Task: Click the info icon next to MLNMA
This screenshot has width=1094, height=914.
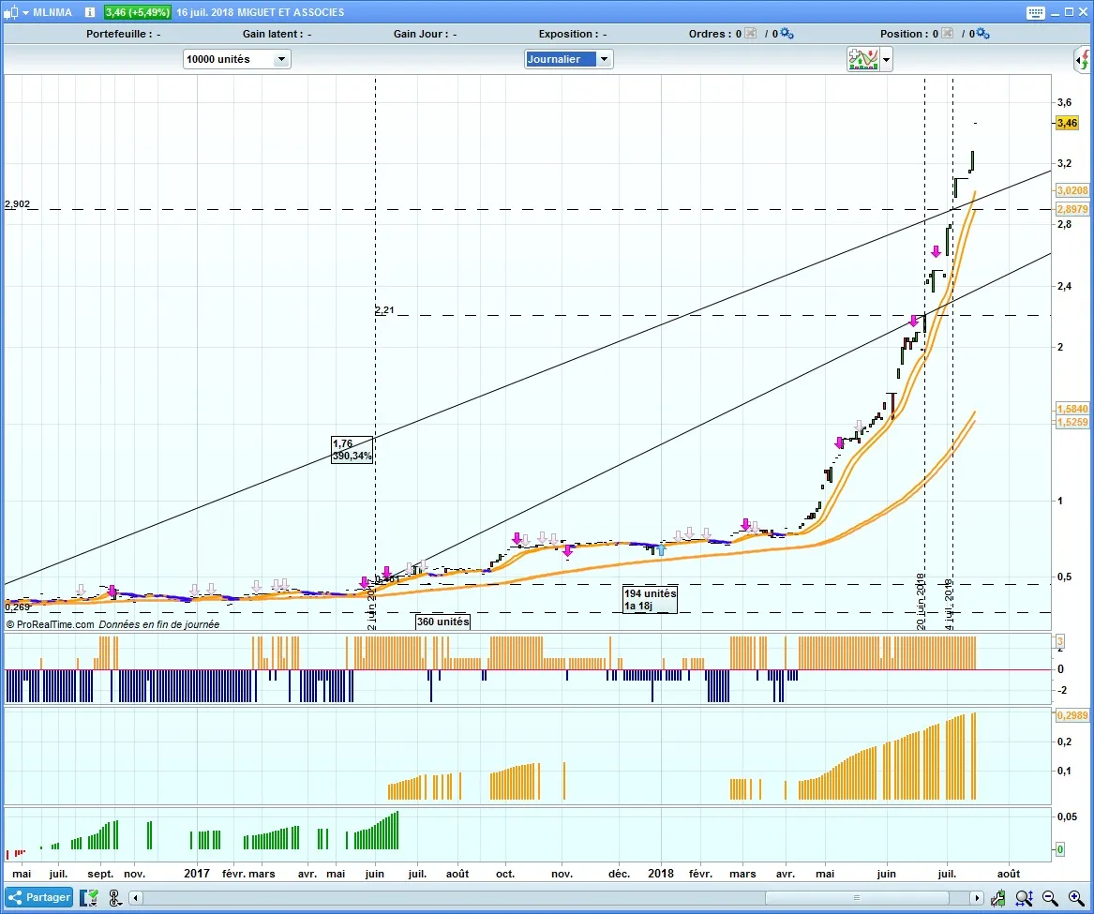Action: click(88, 12)
